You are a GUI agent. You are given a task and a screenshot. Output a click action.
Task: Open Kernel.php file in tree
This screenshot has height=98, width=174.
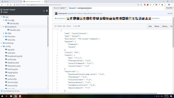[14, 23]
